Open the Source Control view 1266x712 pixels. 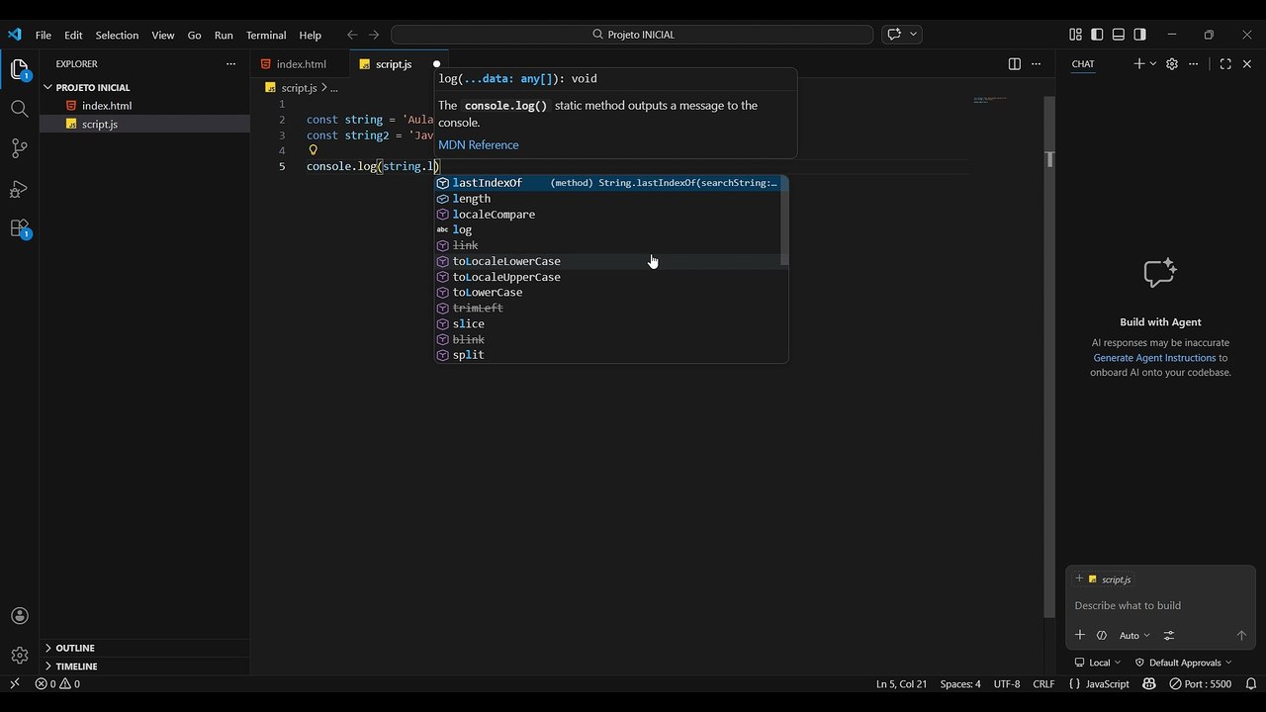(19, 148)
